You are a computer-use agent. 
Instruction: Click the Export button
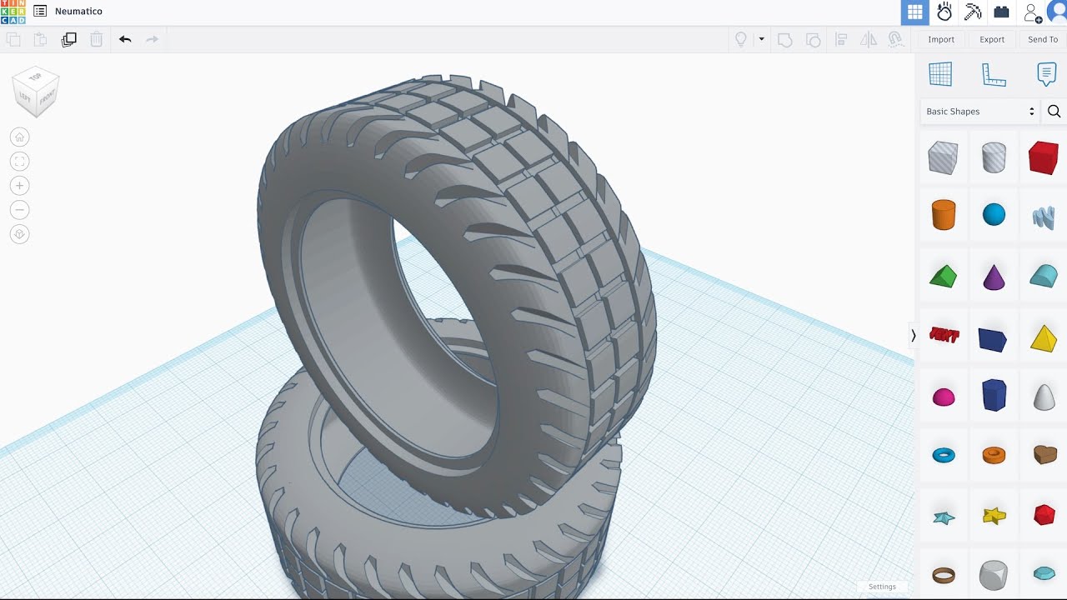992,39
